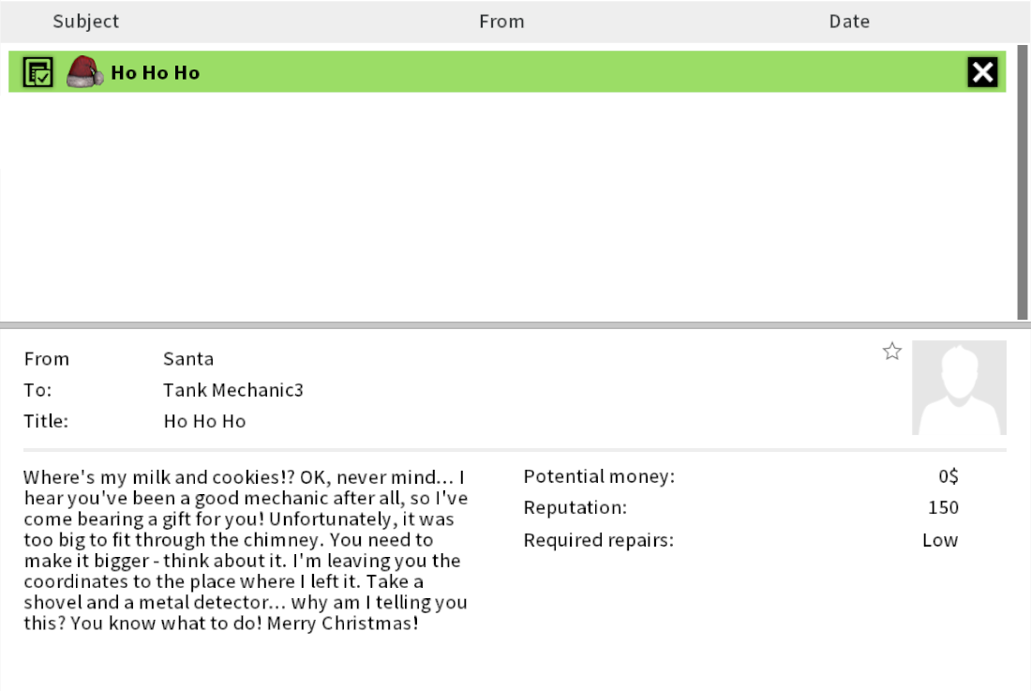The height and width of the screenshot is (691, 1031).
Task: Click the recipient Tank Mechanic3
Action: (x=233, y=390)
